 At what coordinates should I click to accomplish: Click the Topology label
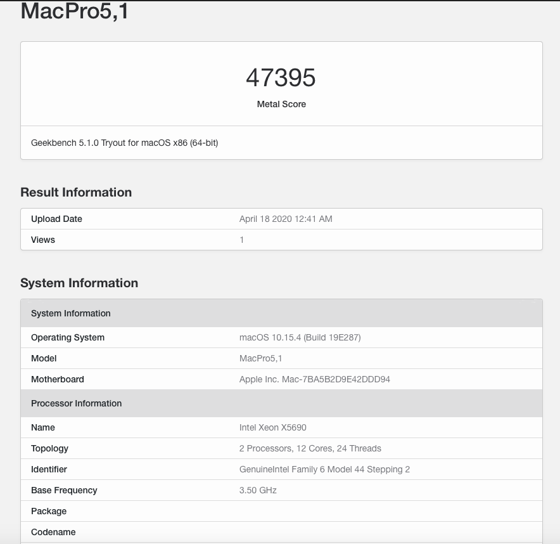pos(49,448)
